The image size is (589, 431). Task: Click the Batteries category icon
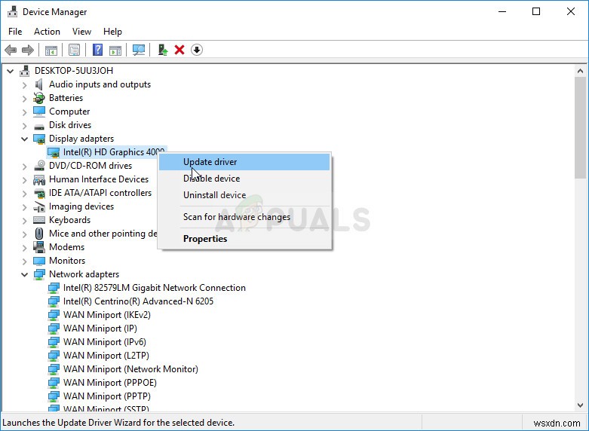pos(39,98)
